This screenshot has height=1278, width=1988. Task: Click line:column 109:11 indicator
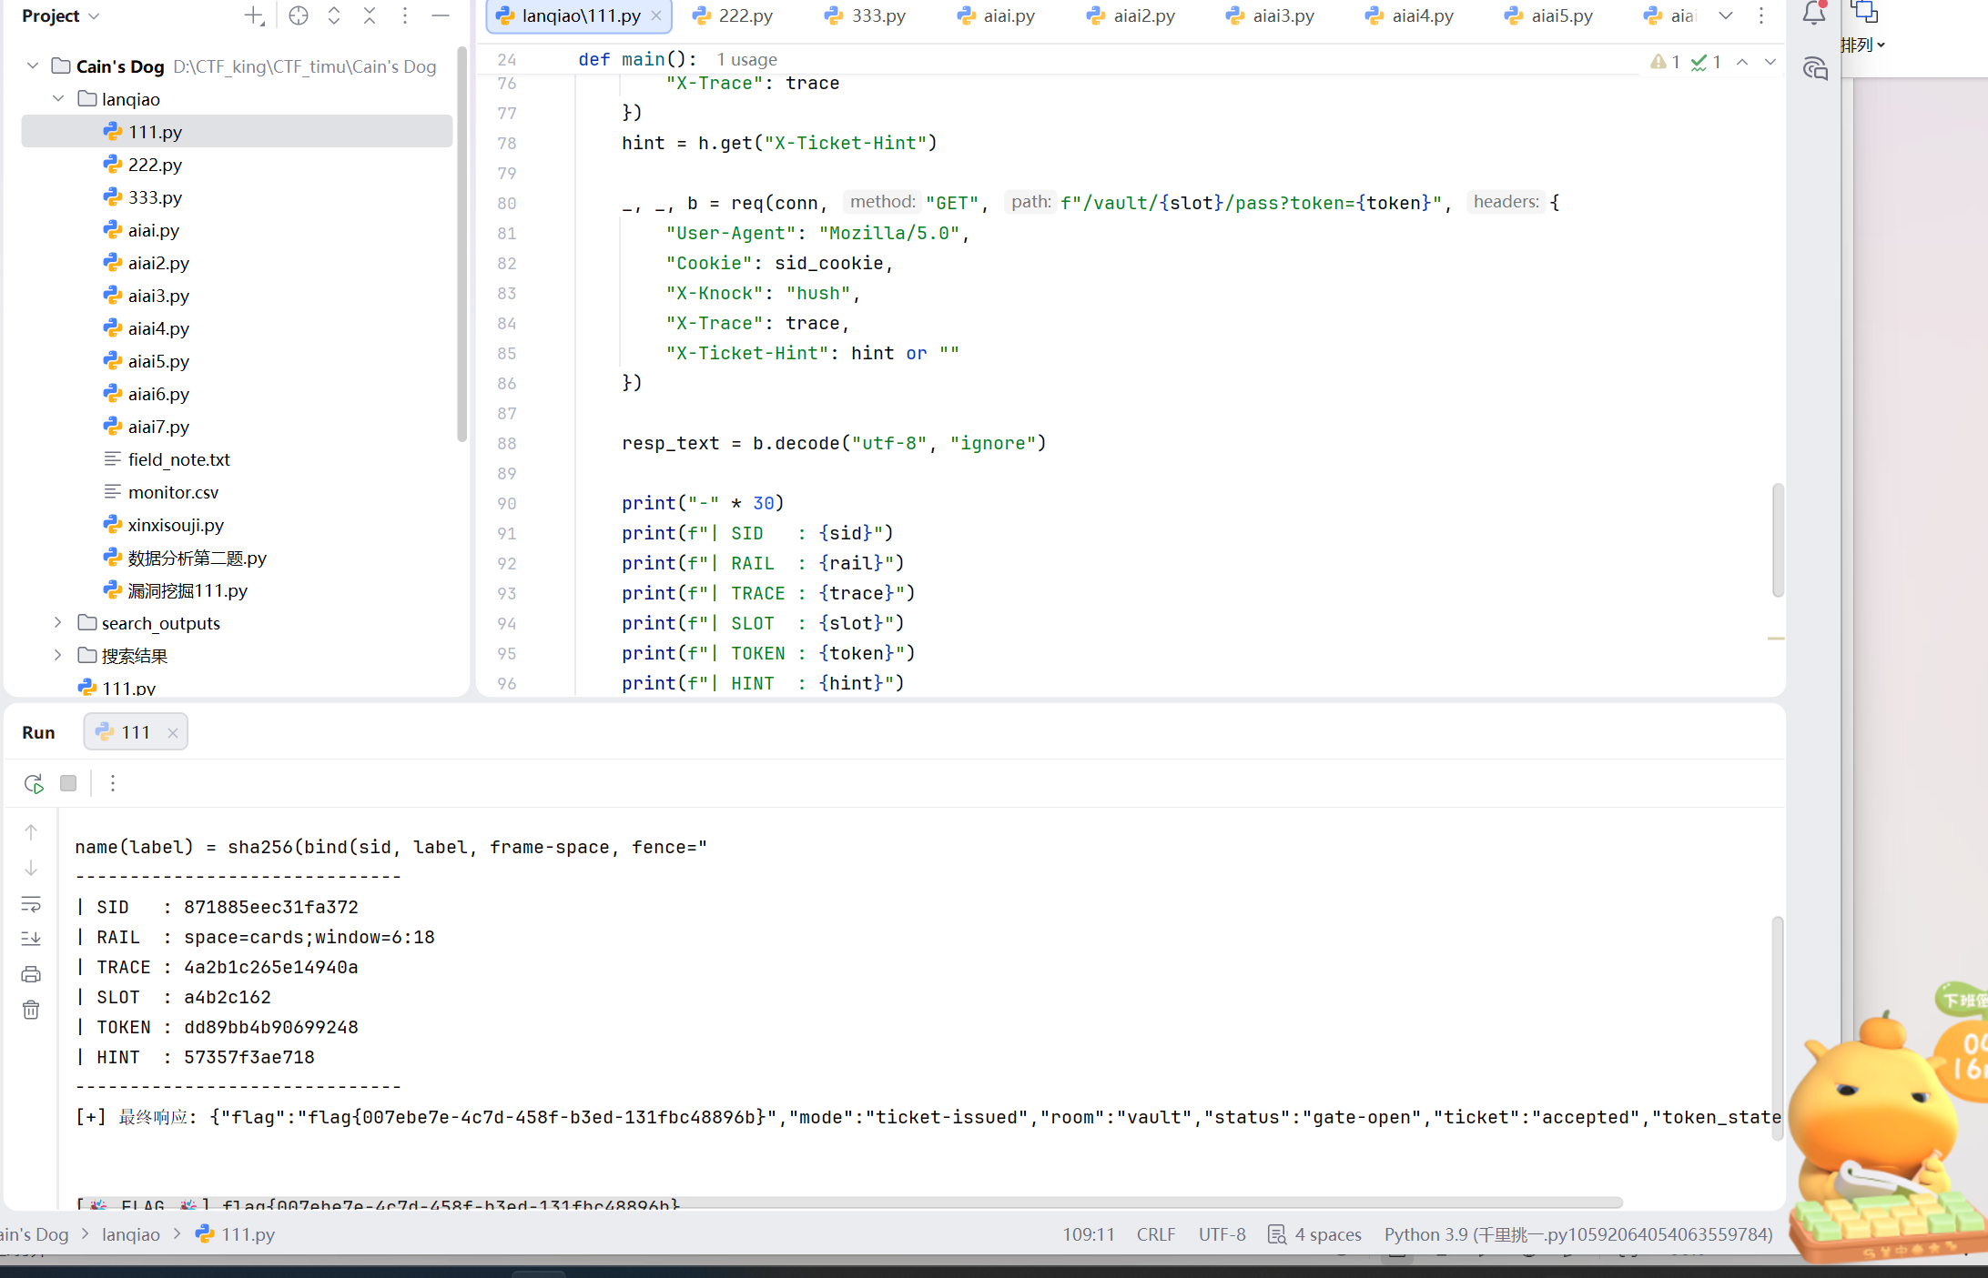(x=1089, y=1234)
